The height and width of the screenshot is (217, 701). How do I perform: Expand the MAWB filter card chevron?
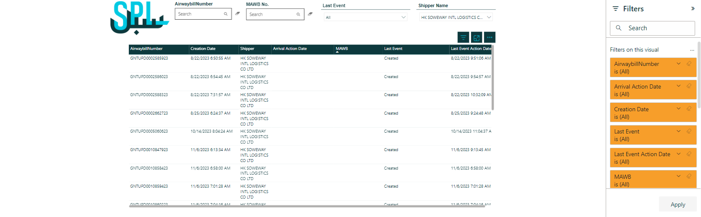(678, 176)
